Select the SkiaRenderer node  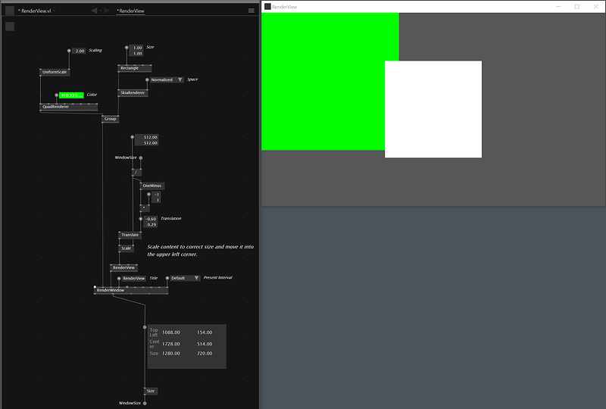[x=133, y=92]
